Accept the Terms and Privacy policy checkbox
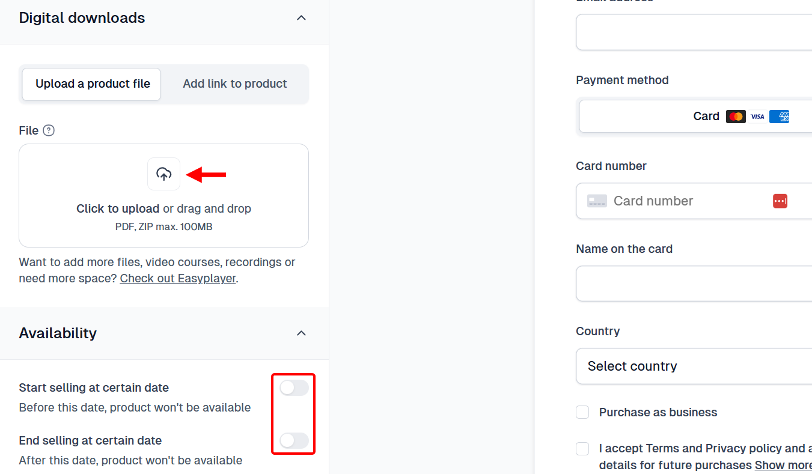Image resolution: width=812 pixels, height=474 pixels. click(582, 449)
